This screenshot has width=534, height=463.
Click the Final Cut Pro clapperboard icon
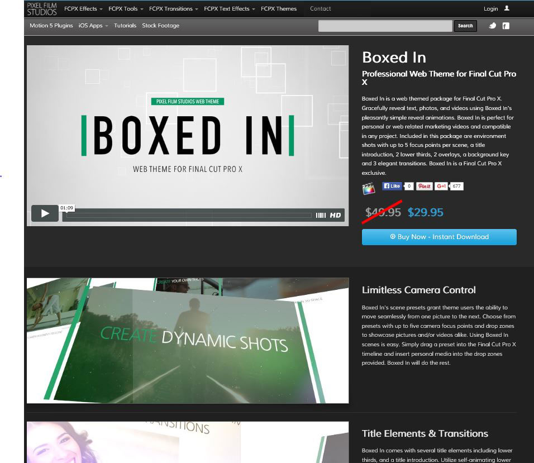tap(369, 188)
